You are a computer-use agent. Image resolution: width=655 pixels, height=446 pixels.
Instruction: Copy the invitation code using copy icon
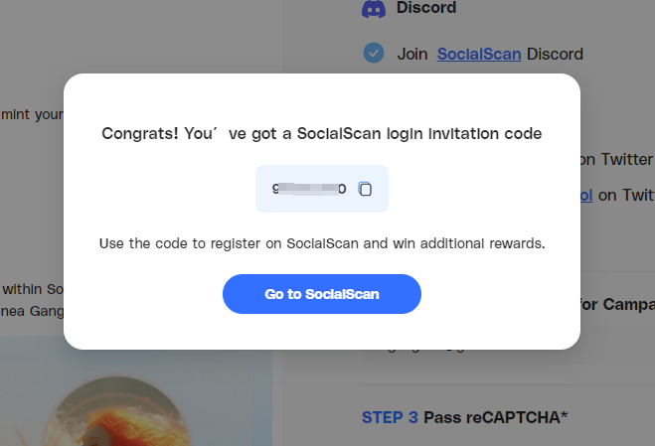coord(365,189)
